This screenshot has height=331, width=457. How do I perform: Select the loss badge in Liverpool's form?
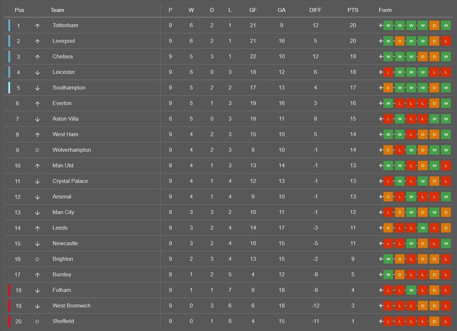(x=446, y=41)
